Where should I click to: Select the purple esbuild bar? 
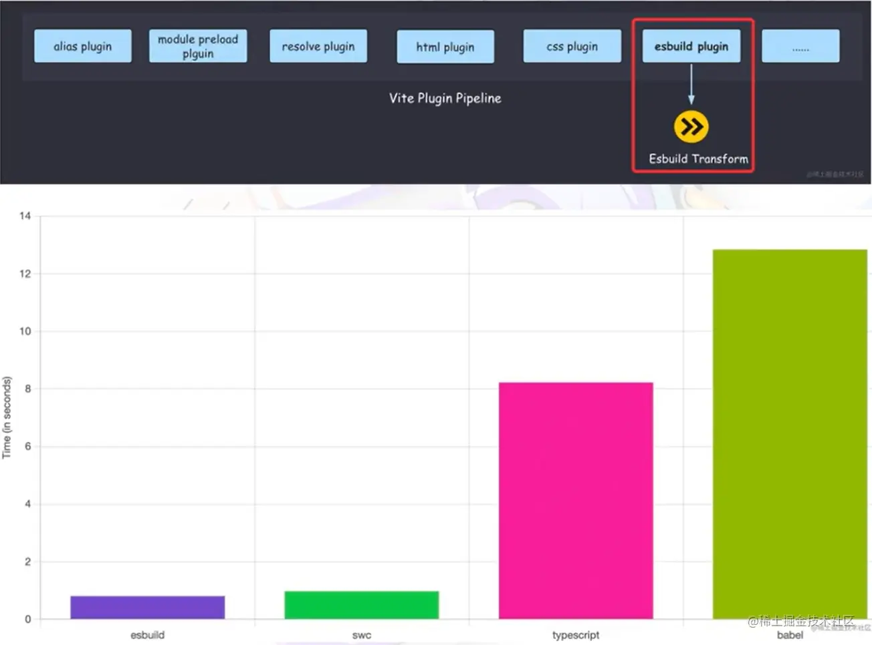[x=148, y=608]
